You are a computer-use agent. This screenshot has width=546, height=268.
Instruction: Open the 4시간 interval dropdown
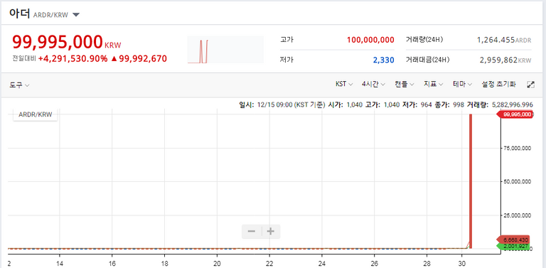coord(374,84)
